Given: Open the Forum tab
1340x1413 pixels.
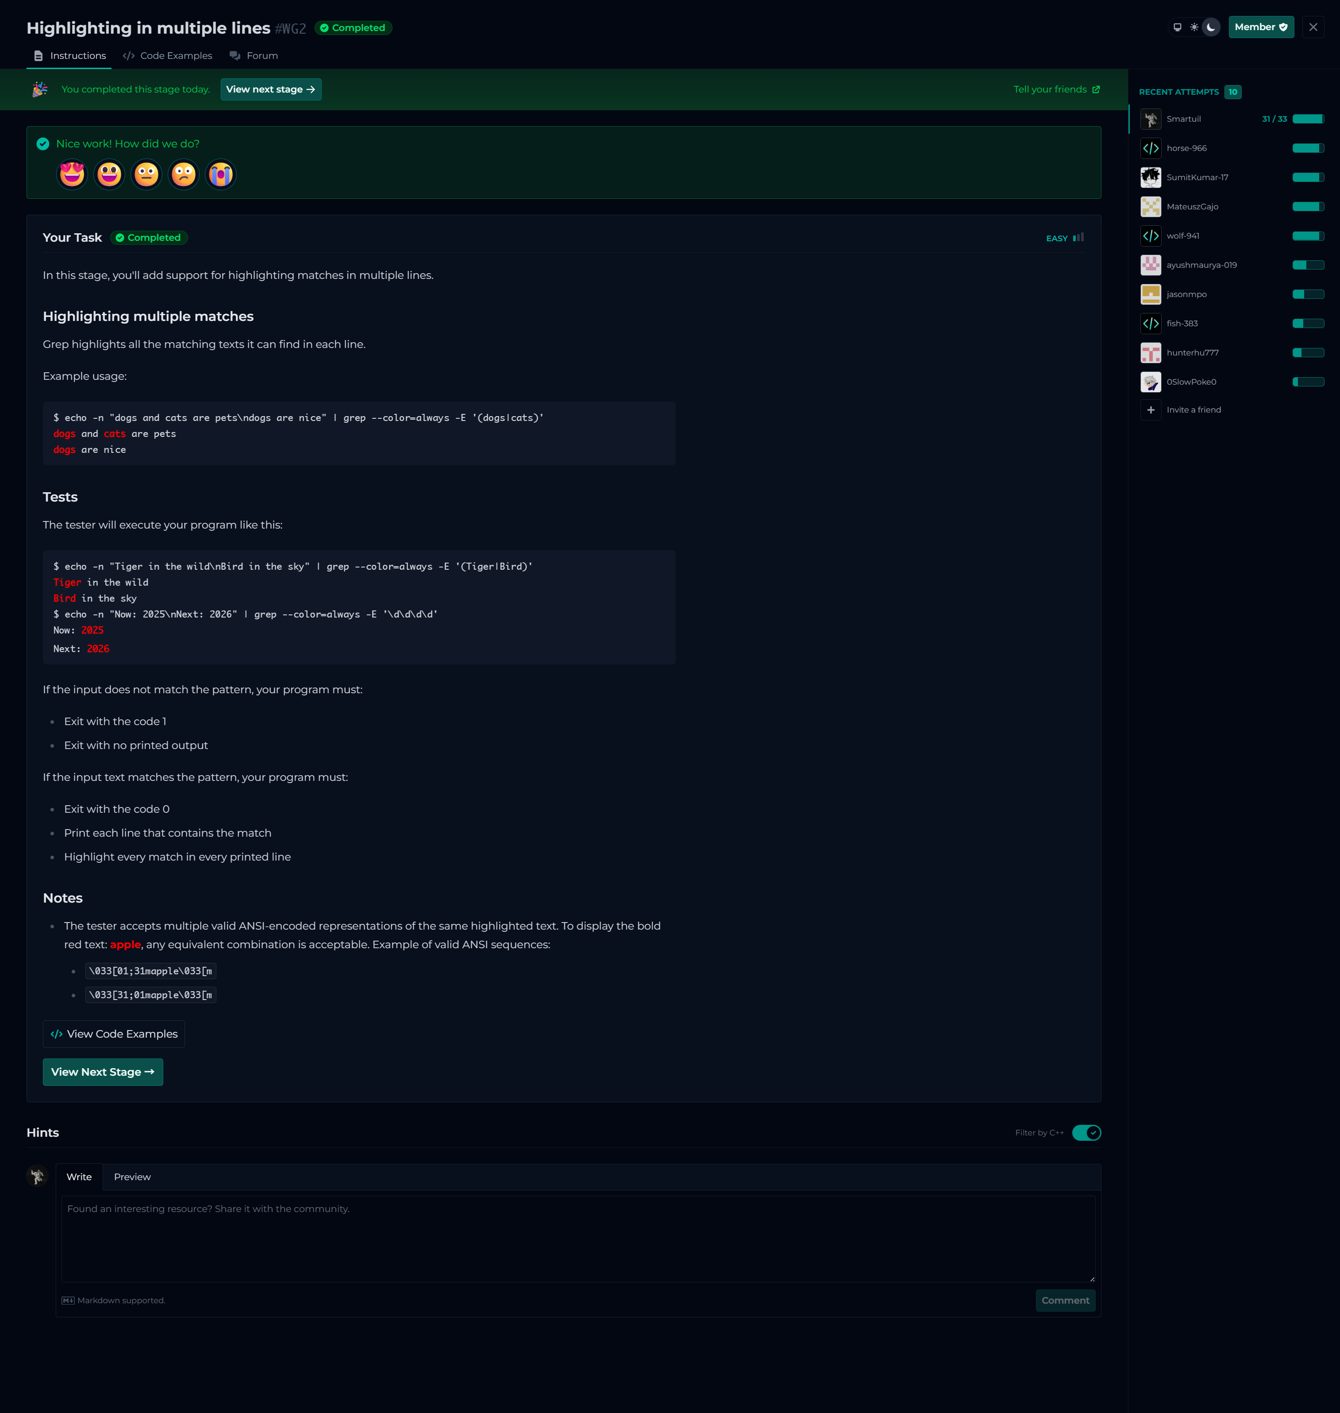Looking at the screenshot, I should click(x=254, y=56).
